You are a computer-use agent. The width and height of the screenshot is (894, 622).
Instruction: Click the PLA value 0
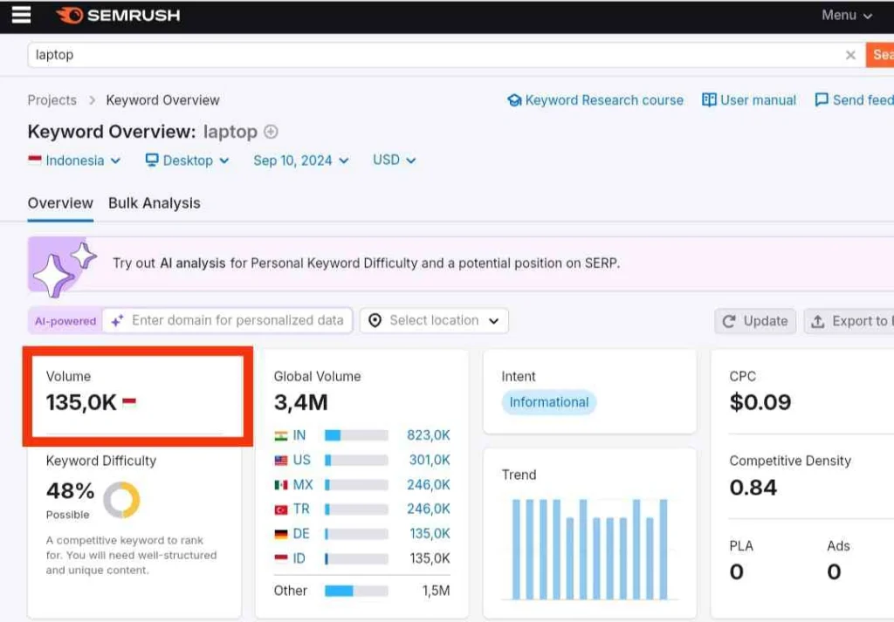(736, 571)
